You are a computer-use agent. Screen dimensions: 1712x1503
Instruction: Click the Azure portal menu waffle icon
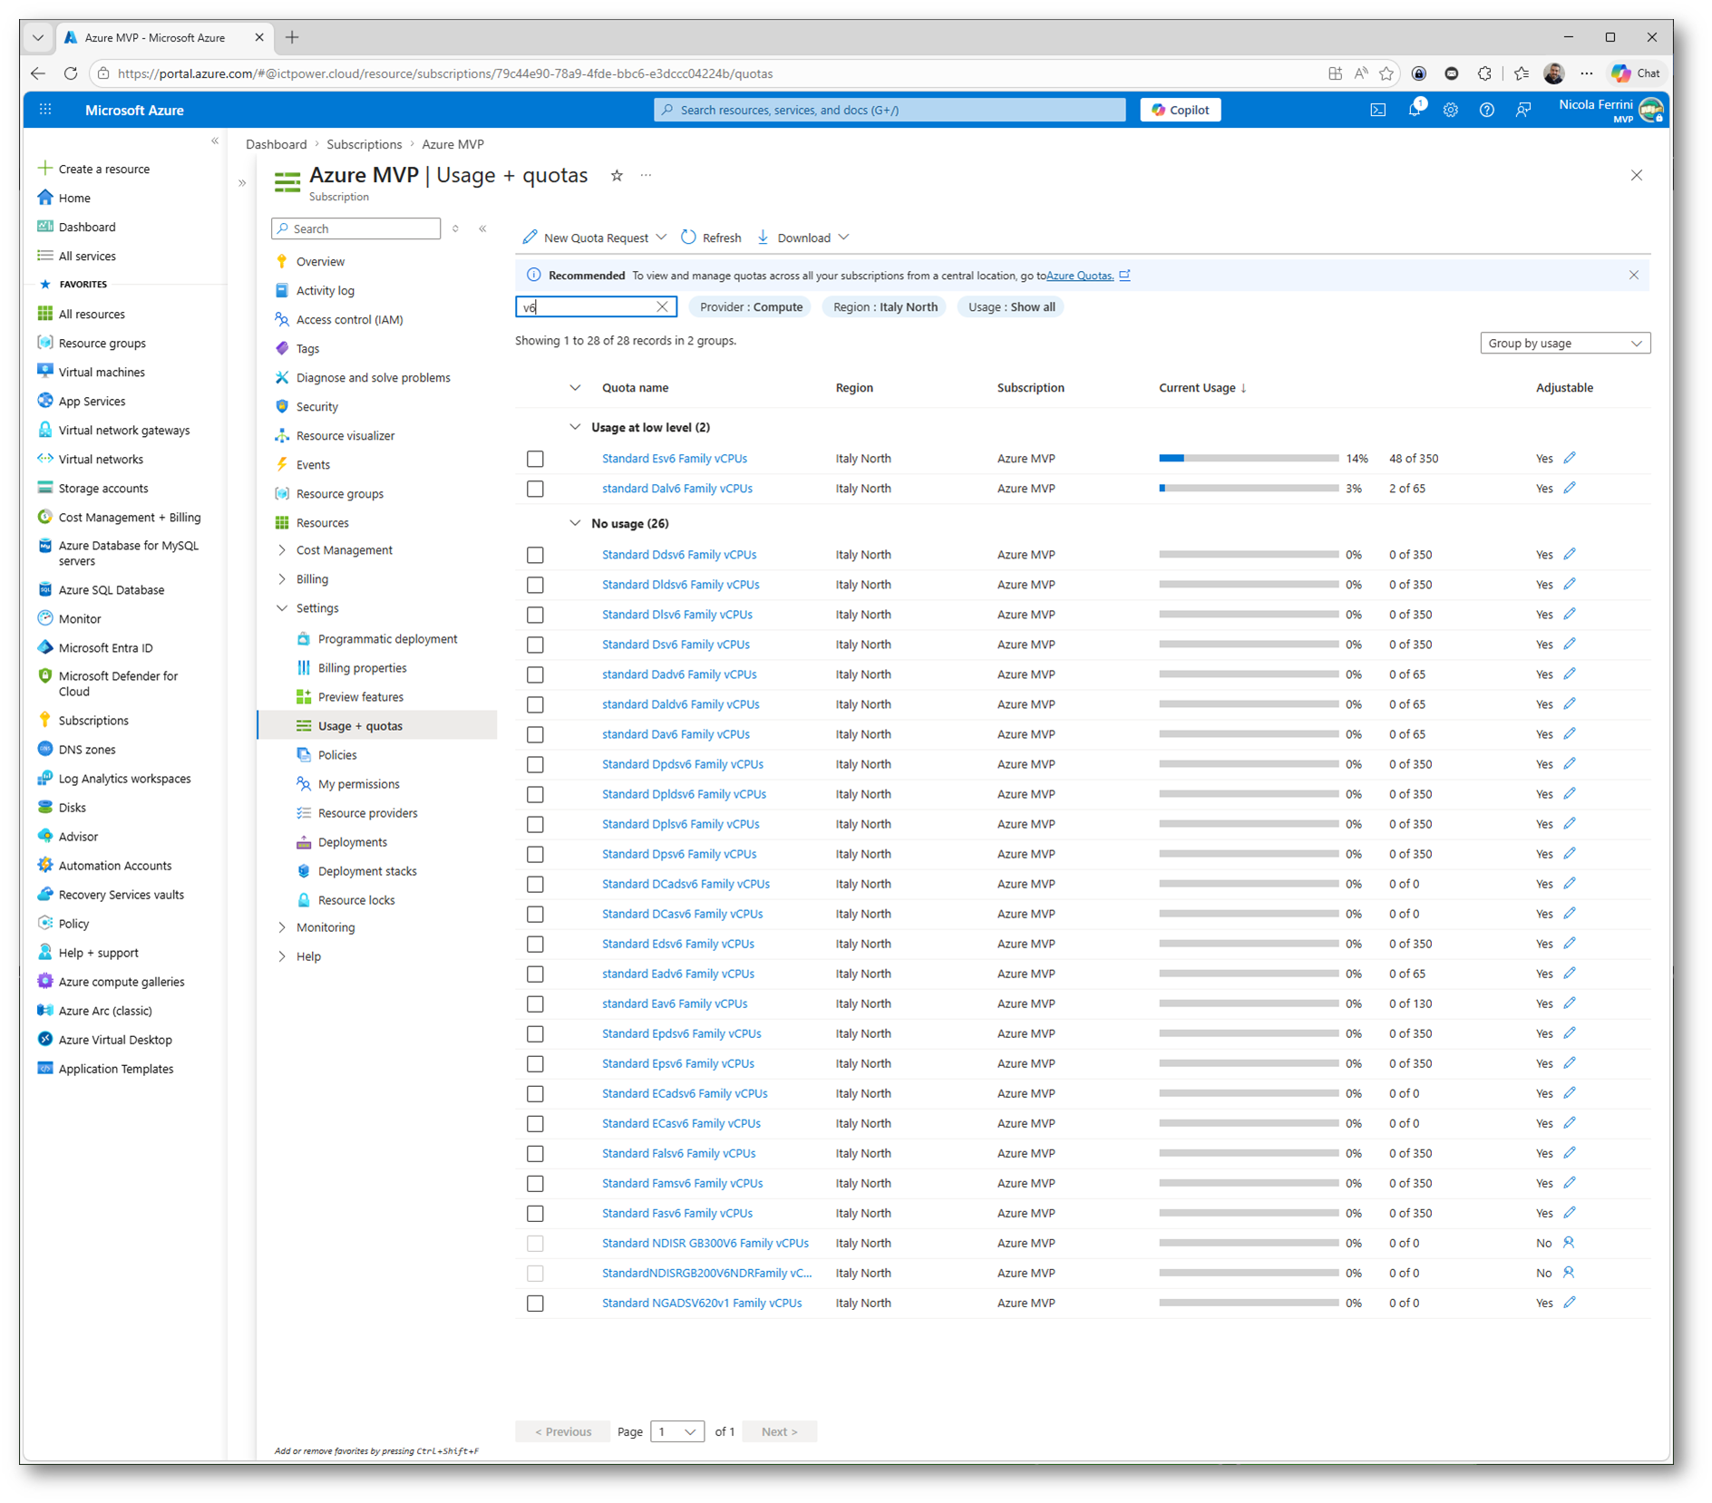(45, 111)
